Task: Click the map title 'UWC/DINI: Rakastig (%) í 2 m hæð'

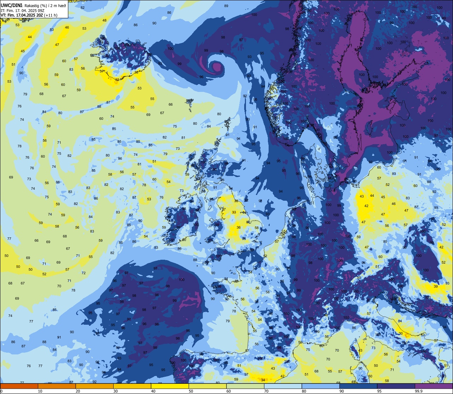Action: [33, 5]
